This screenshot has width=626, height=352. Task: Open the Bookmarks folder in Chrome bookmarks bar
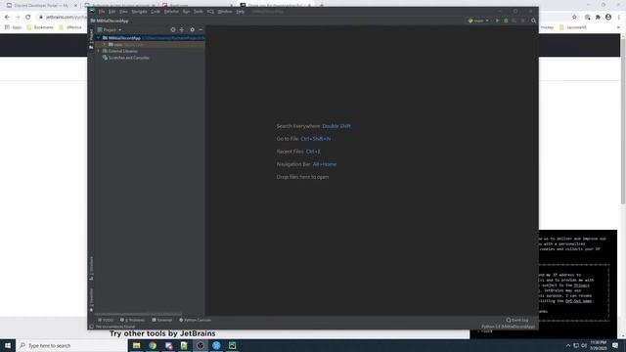(x=40, y=27)
